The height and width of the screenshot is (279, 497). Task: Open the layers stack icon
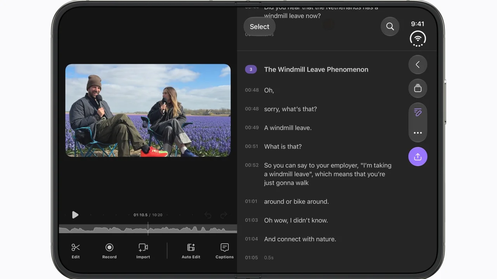tap(418, 88)
